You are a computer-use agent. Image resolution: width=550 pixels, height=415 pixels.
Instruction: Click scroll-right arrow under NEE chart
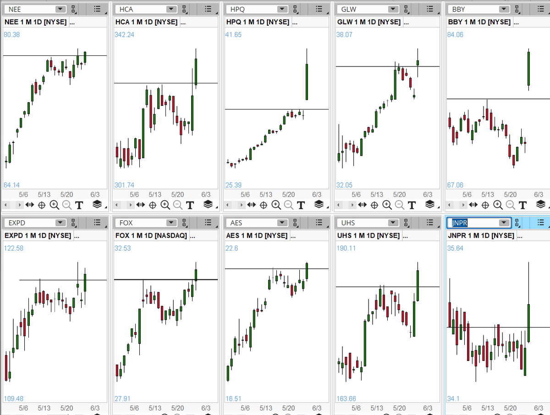[20, 205]
